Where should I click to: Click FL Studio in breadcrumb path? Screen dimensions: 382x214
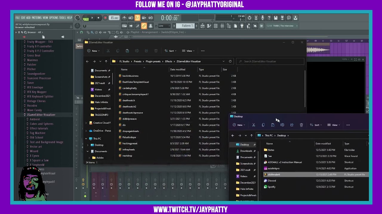click(x=124, y=61)
